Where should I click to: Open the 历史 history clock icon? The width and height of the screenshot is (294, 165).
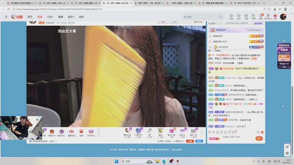(x=231, y=16)
